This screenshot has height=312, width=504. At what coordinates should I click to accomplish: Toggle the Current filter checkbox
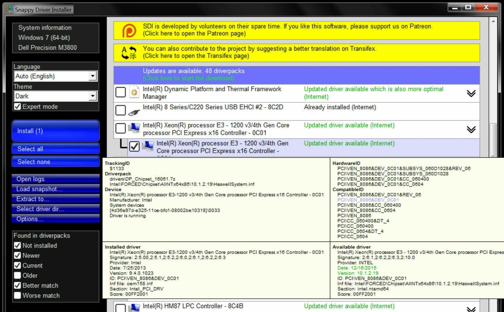coord(17,265)
